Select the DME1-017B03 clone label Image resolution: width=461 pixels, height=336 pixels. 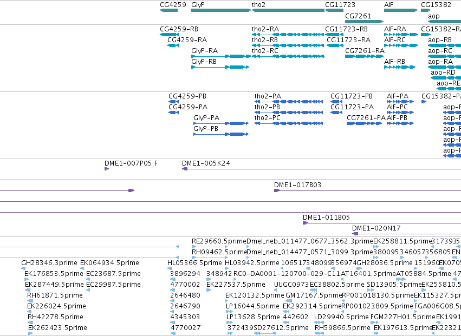297,185
